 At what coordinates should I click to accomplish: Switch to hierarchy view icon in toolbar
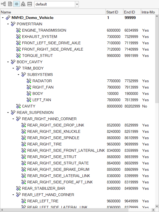(3, 4)
